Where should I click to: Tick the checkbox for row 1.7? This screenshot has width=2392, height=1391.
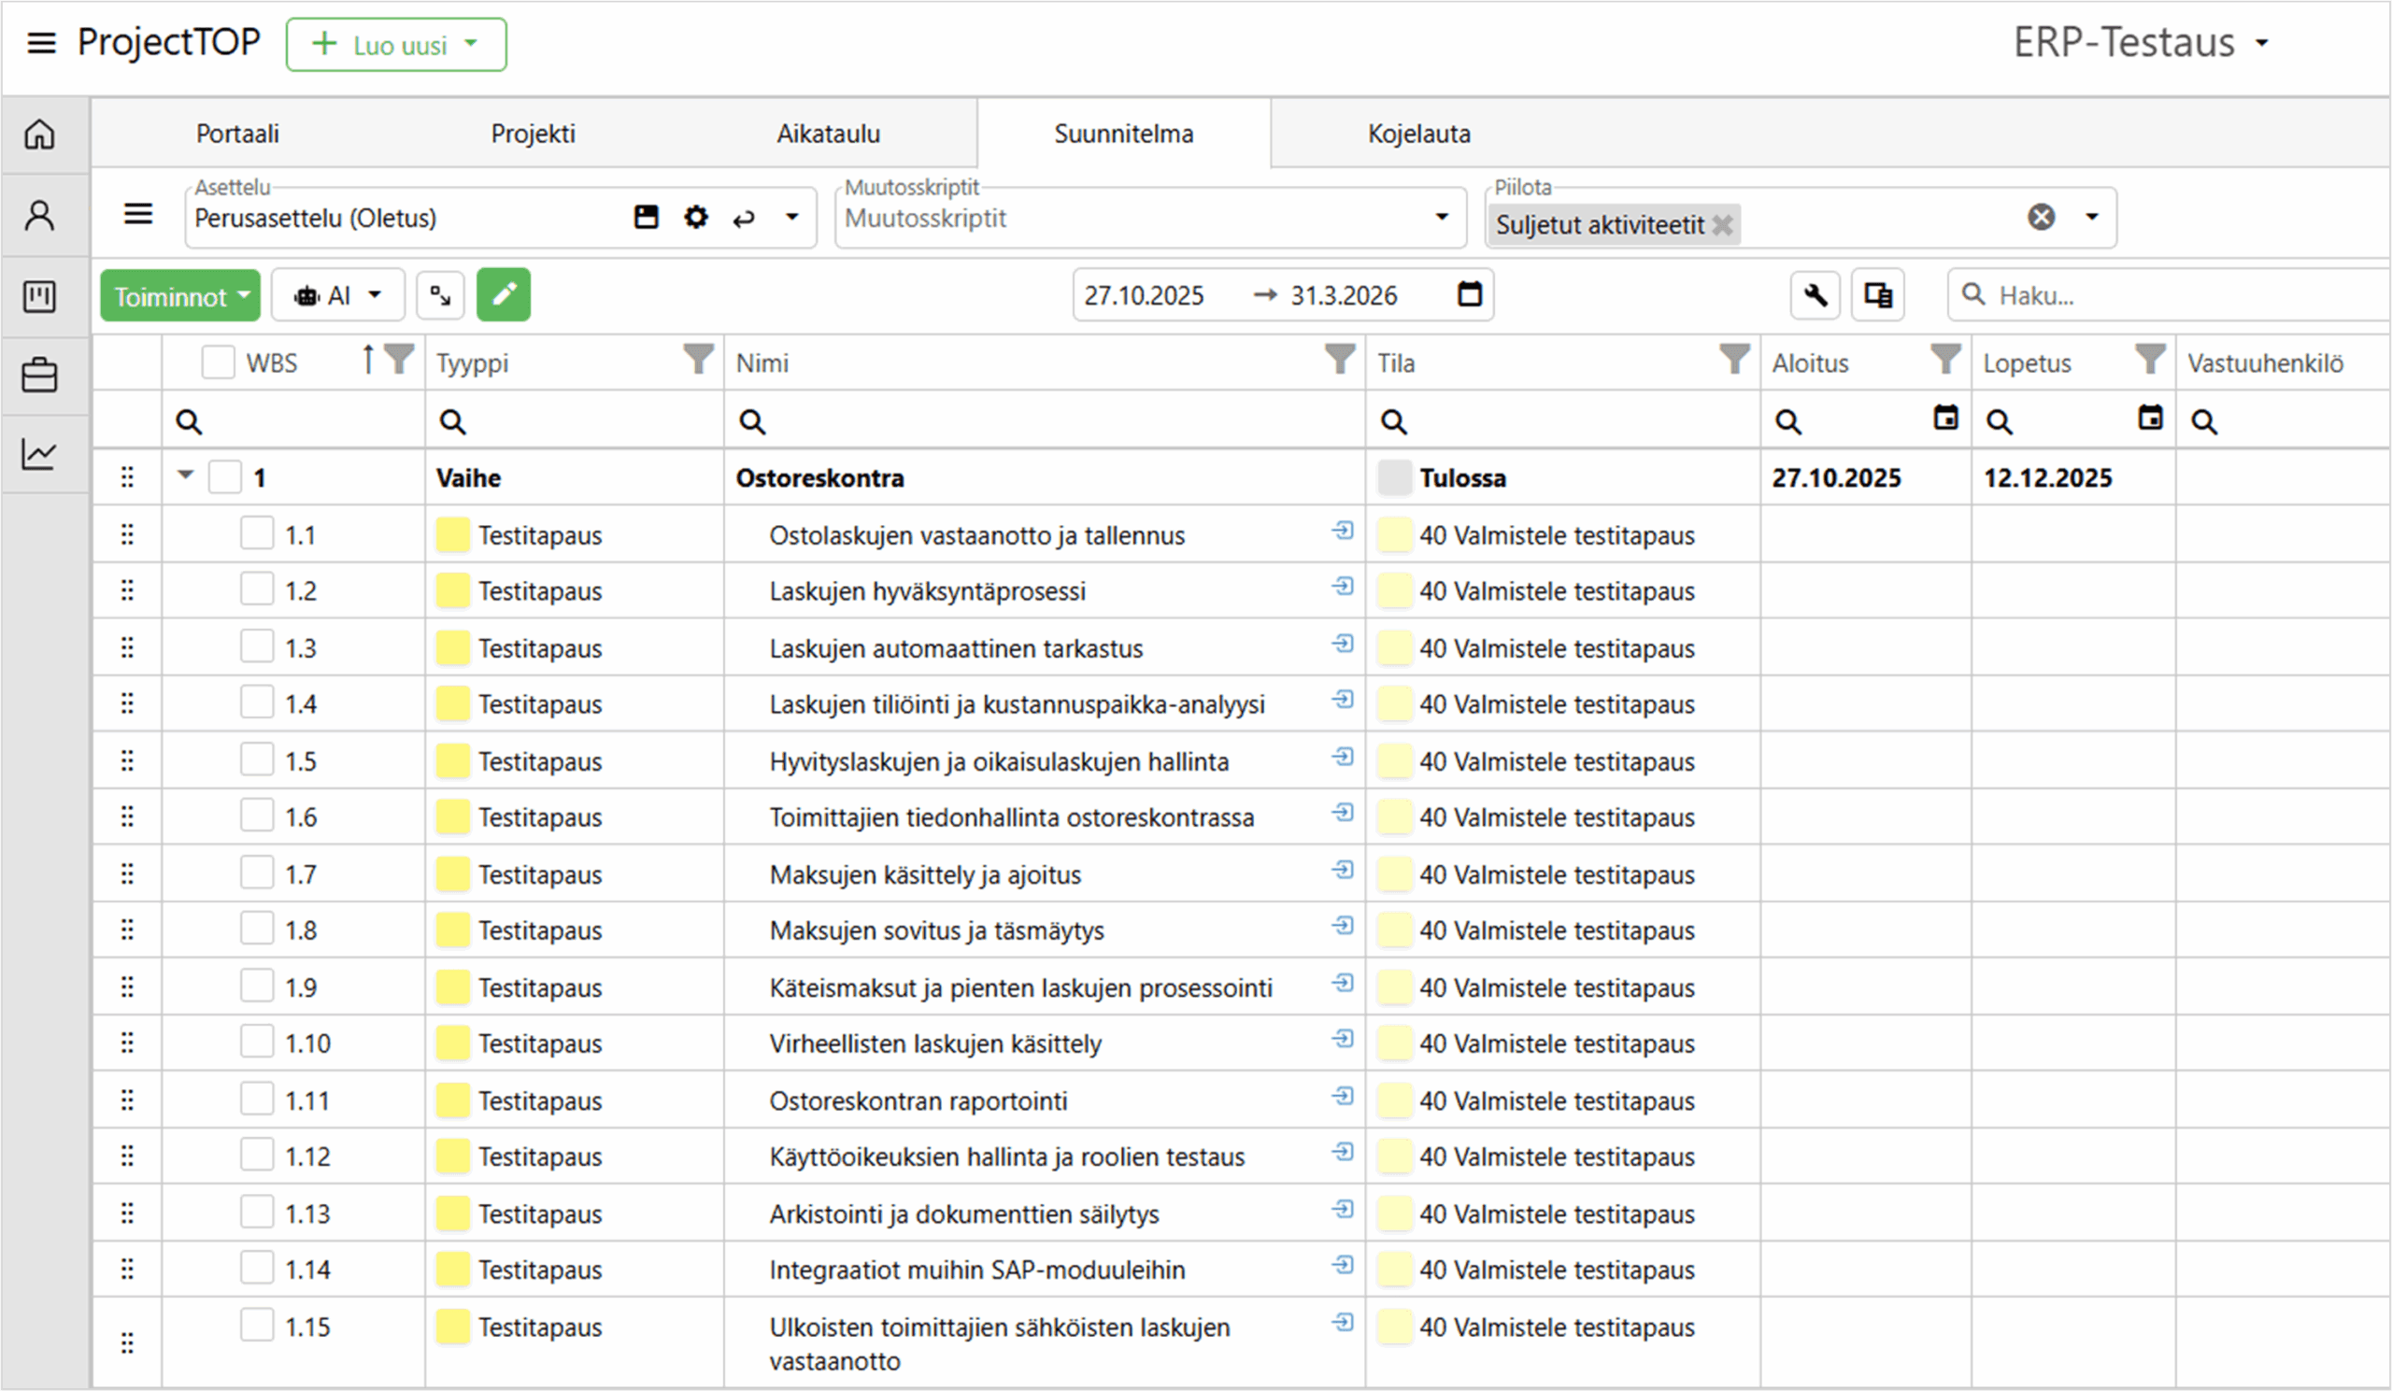256,873
